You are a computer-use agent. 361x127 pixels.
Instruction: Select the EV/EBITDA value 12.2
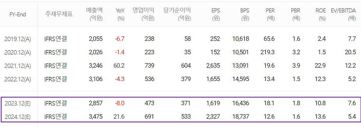(x=351, y=66)
